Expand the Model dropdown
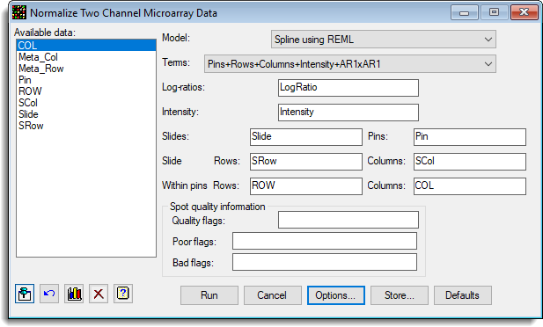 point(384,39)
